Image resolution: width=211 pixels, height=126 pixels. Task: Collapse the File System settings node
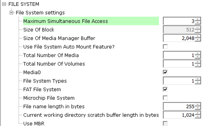point(12,13)
